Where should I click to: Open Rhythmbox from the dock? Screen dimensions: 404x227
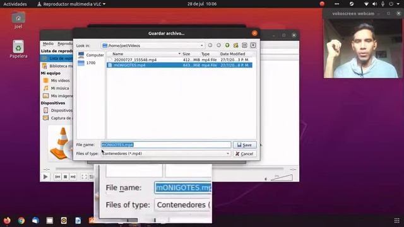pyautogui.click(x=64, y=221)
